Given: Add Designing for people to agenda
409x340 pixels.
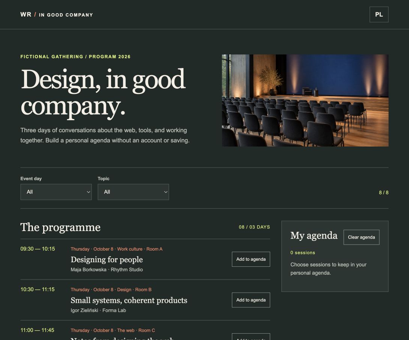Looking at the screenshot, I should (251, 259).
